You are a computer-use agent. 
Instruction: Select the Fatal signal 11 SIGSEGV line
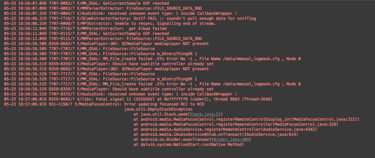[138, 99]
